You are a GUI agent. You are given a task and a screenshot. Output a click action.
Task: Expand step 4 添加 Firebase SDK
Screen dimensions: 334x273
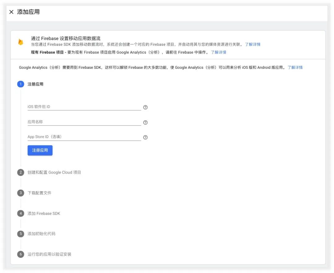point(44,214)
